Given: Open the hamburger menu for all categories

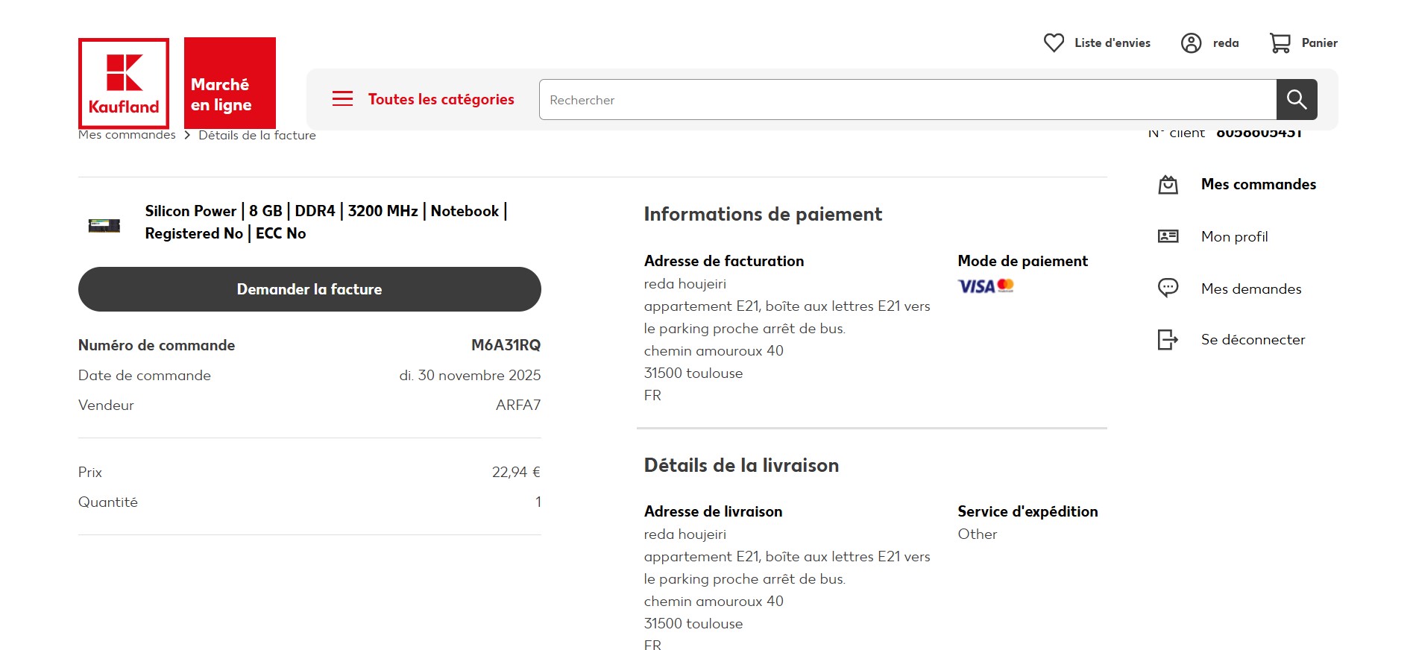Looking at the screenshot, I should pyautogui.click(x=342, y=99).
